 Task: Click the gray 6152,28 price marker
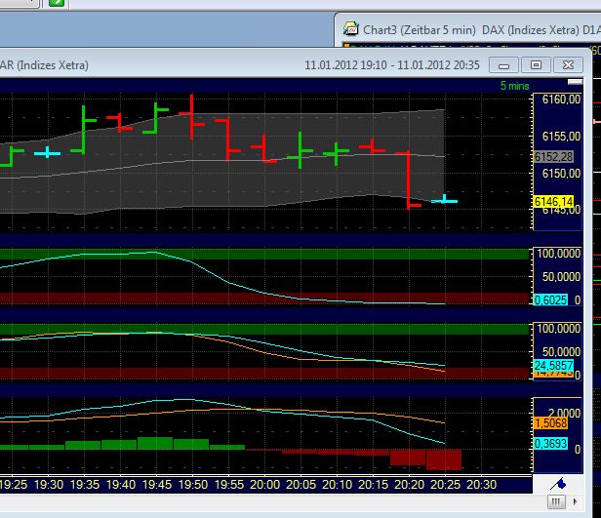click(x=551, y=157)
